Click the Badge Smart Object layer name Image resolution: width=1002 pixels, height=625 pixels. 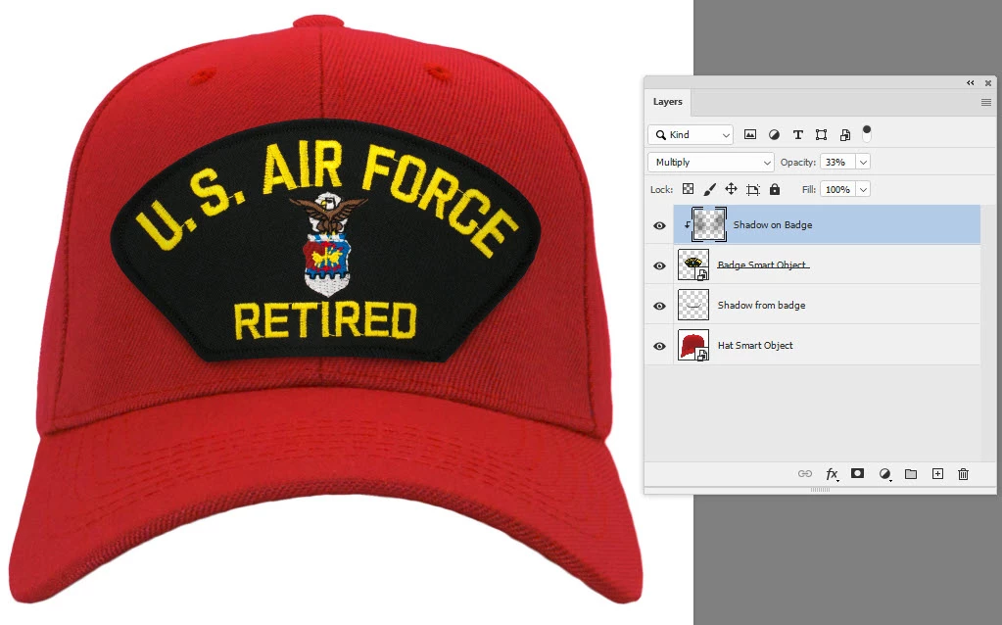[x=763, y=264]
